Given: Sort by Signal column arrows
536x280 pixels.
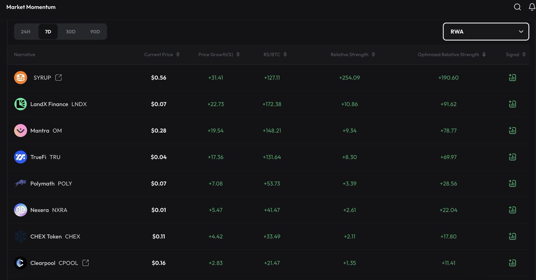Looking at the screenshot, I should click(x=524, y=54).
